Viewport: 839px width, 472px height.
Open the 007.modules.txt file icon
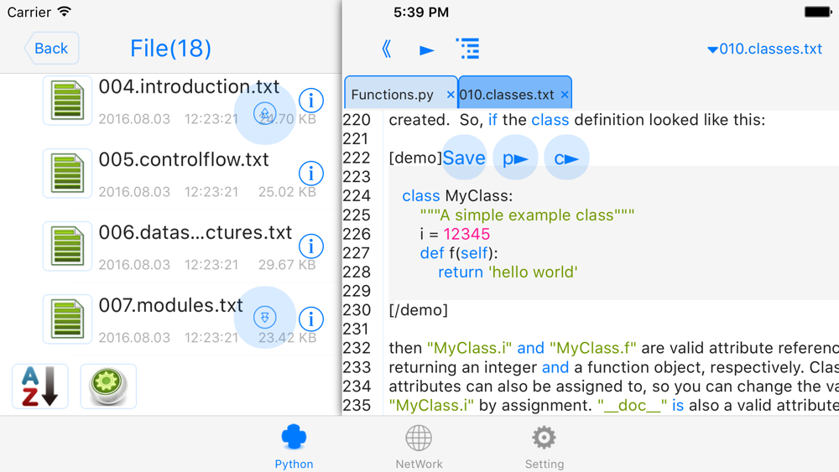(x=67, y=319)
